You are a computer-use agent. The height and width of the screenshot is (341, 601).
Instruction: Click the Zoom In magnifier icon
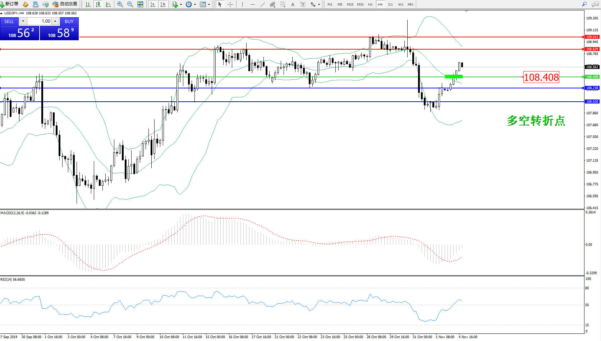(120, 4)
